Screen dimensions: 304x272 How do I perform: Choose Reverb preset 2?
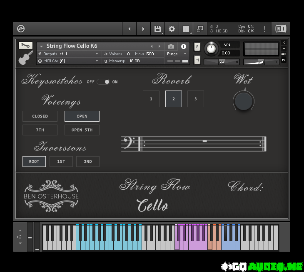[174, 99]
